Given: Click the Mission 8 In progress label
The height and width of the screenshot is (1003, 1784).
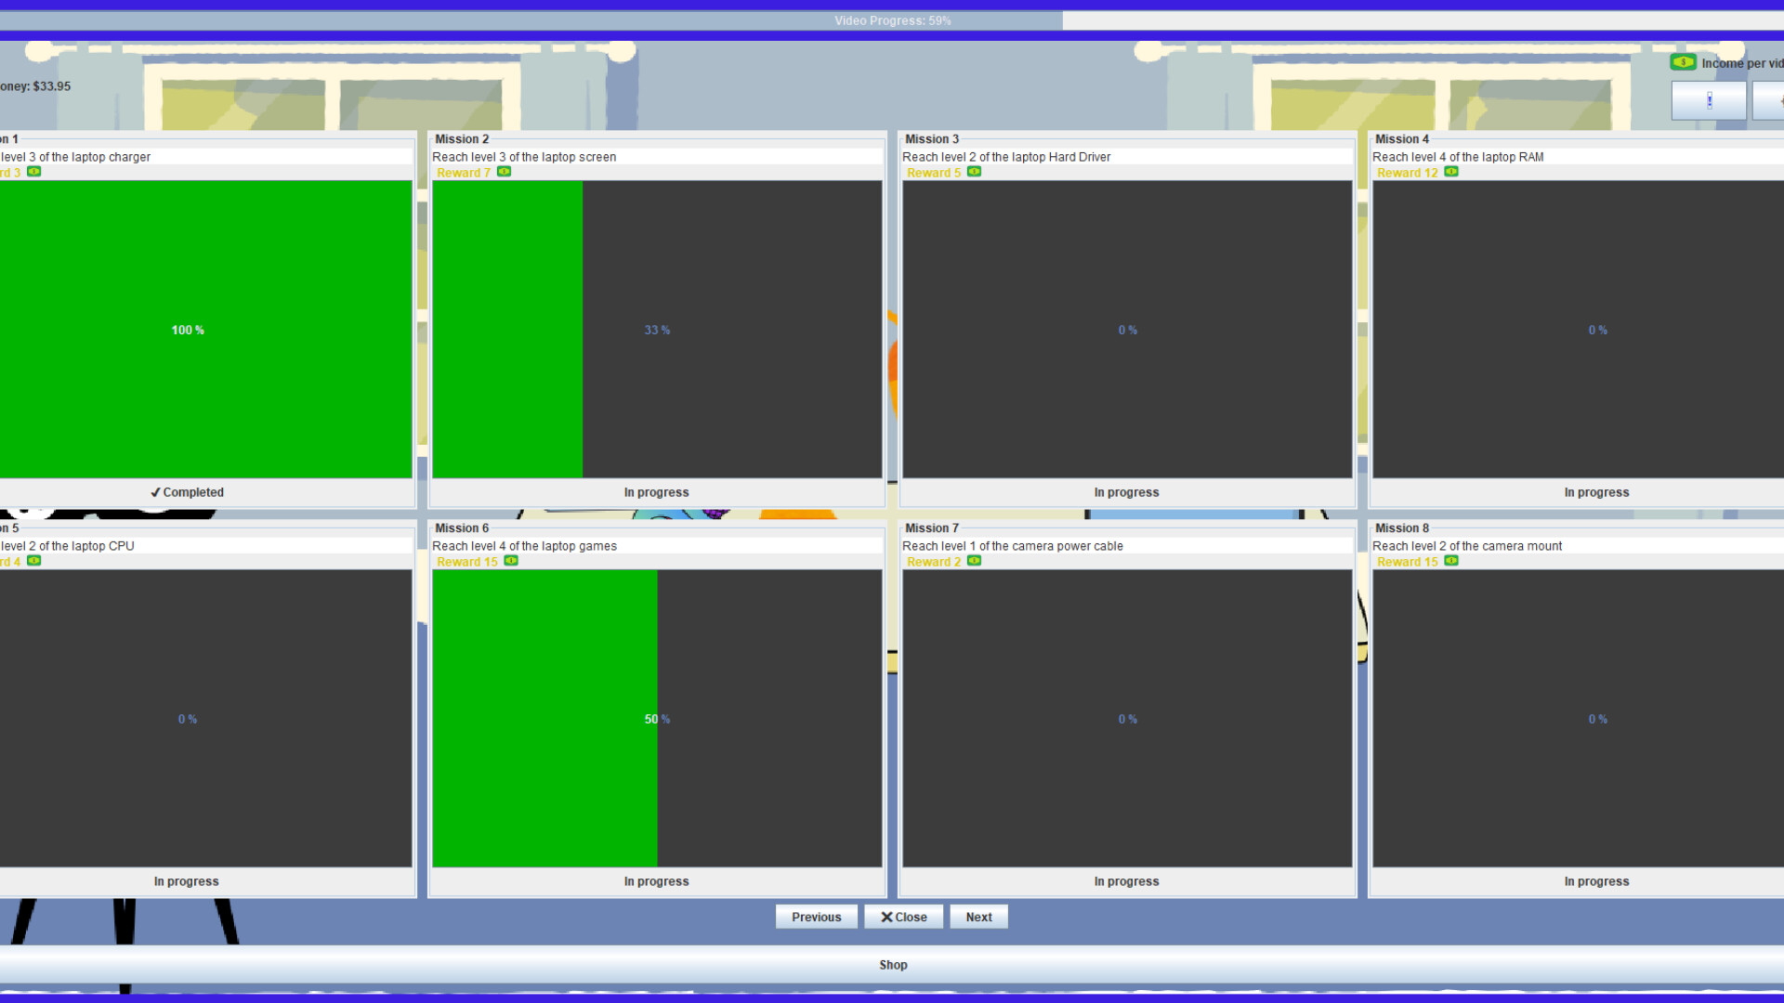Looking at the screenshot, I should point(1595,881).
